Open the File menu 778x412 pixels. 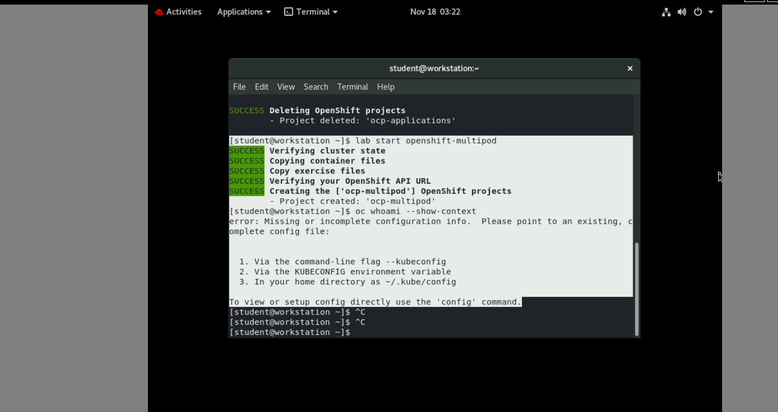coord(239,87)
